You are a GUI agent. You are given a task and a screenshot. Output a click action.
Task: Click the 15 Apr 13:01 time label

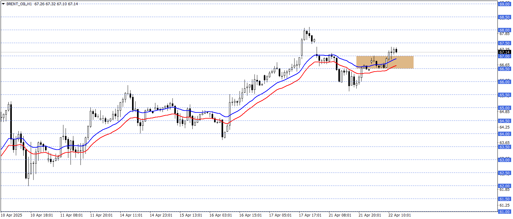(x=191, y=215)
